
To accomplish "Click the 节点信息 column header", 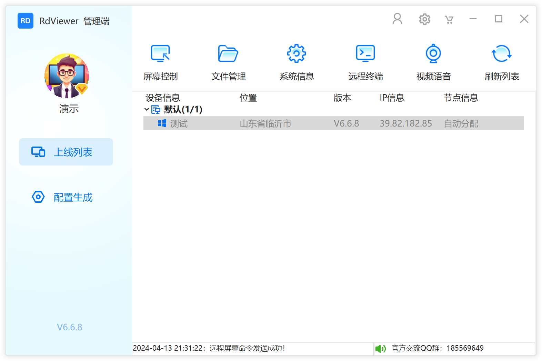I will click(461, 98).
